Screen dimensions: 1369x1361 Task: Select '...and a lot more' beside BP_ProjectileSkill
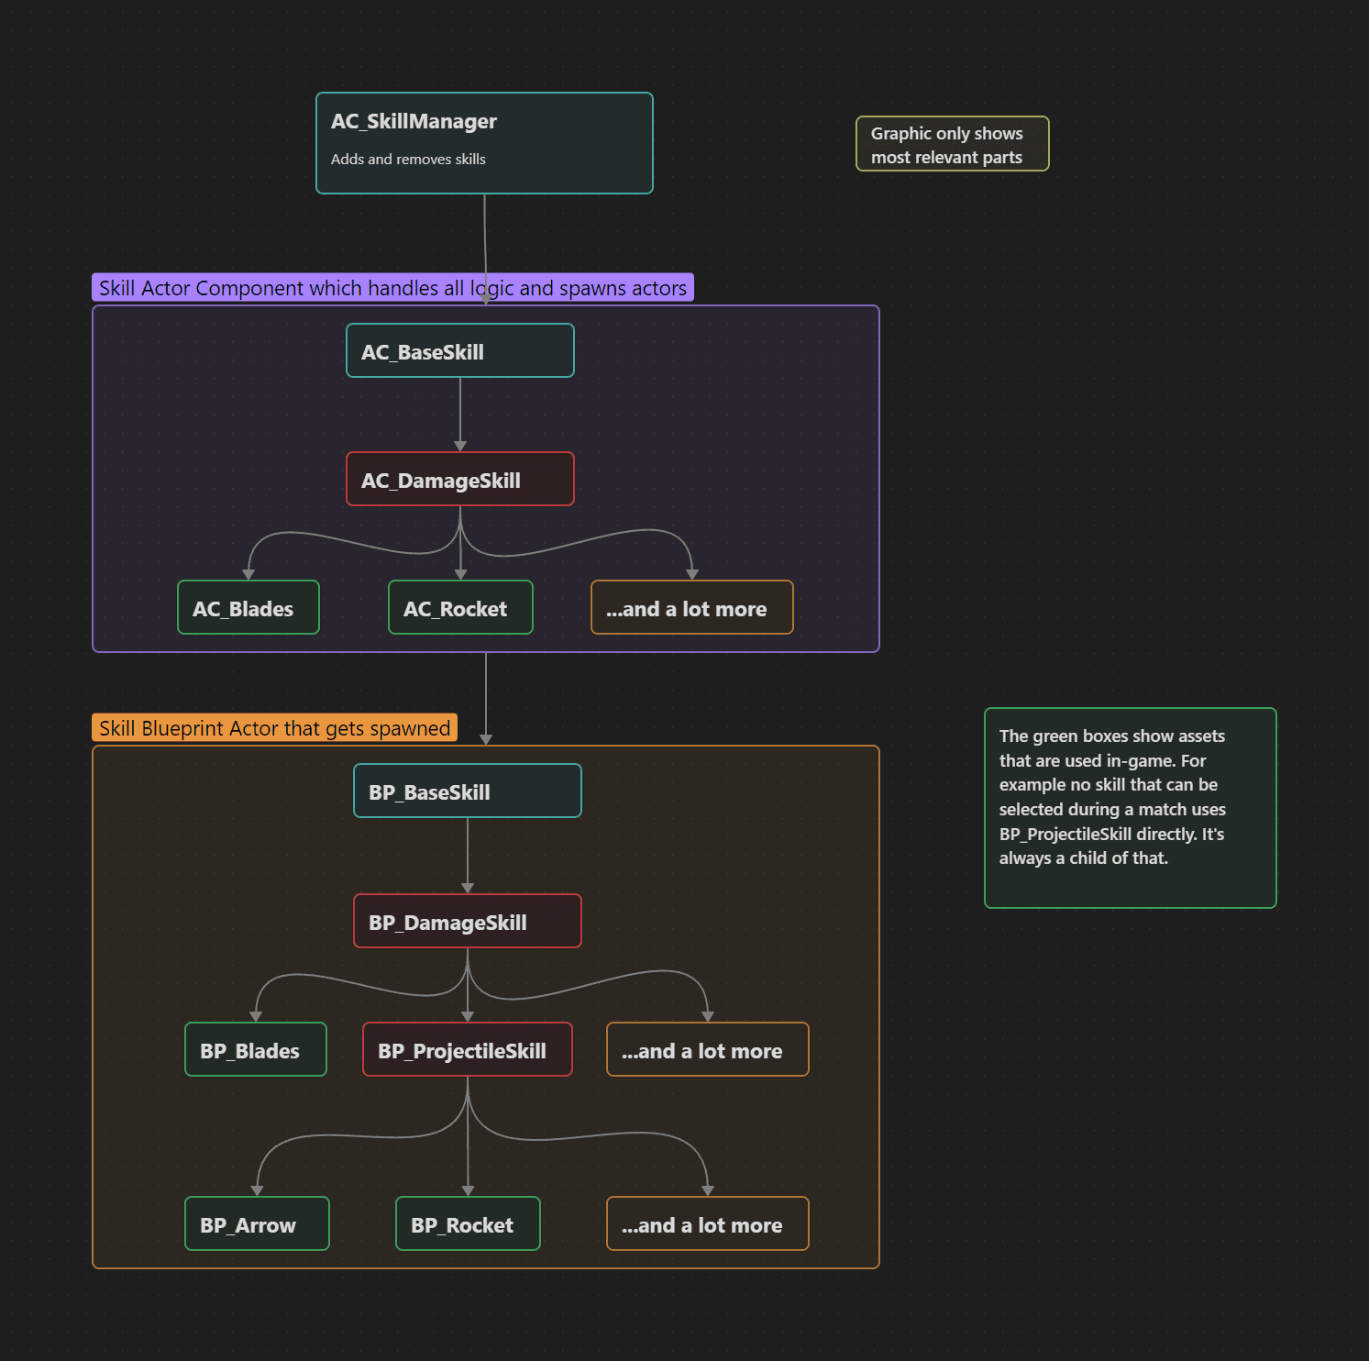[x=707, y=1050]
